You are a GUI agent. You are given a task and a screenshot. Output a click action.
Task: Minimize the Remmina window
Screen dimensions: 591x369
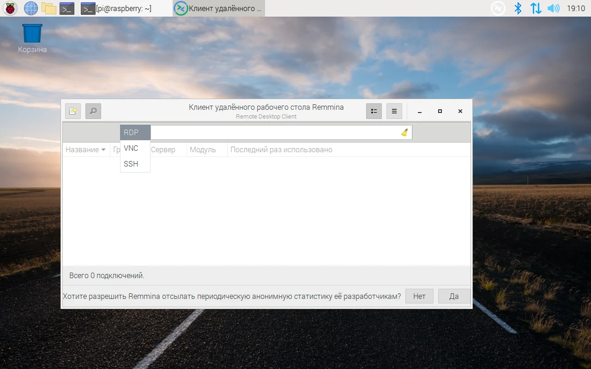tap(420, 111)
